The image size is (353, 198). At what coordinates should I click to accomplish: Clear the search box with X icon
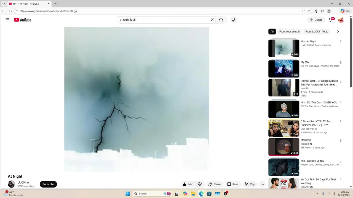point(212,20)
